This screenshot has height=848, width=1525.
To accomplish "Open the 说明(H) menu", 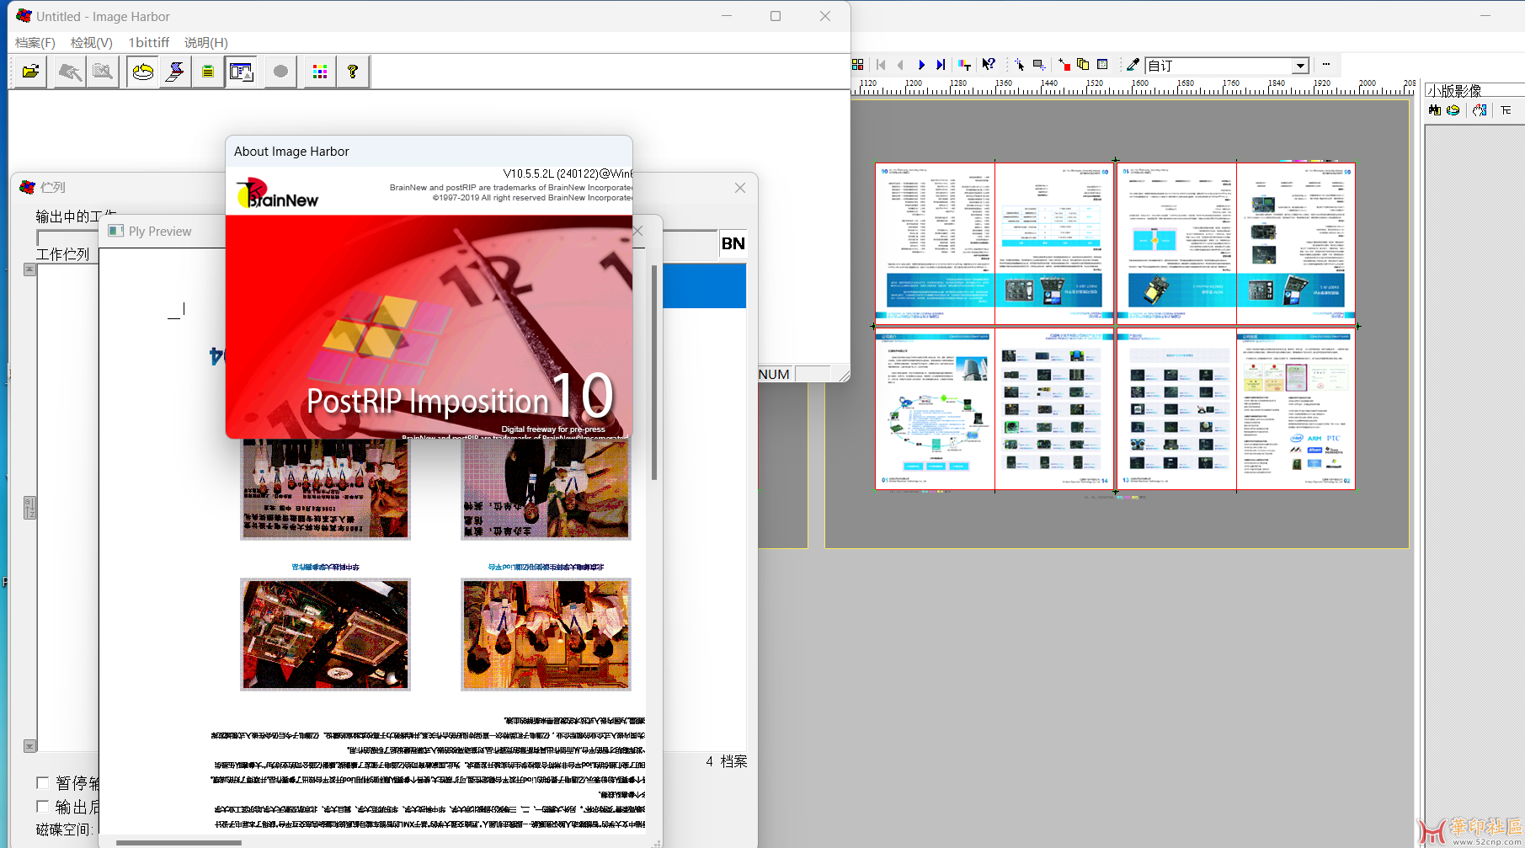I will [x=205, y=42].
